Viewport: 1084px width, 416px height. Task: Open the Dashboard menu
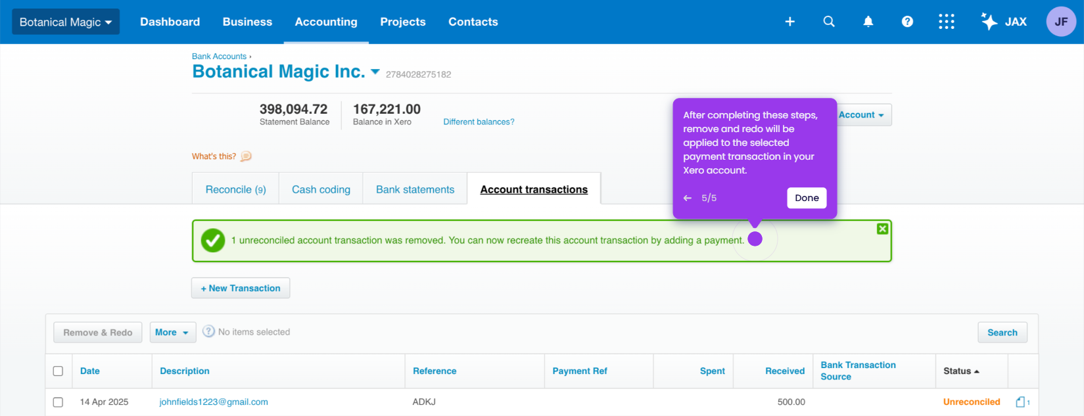pyautogui.click(x=170, y=22)
